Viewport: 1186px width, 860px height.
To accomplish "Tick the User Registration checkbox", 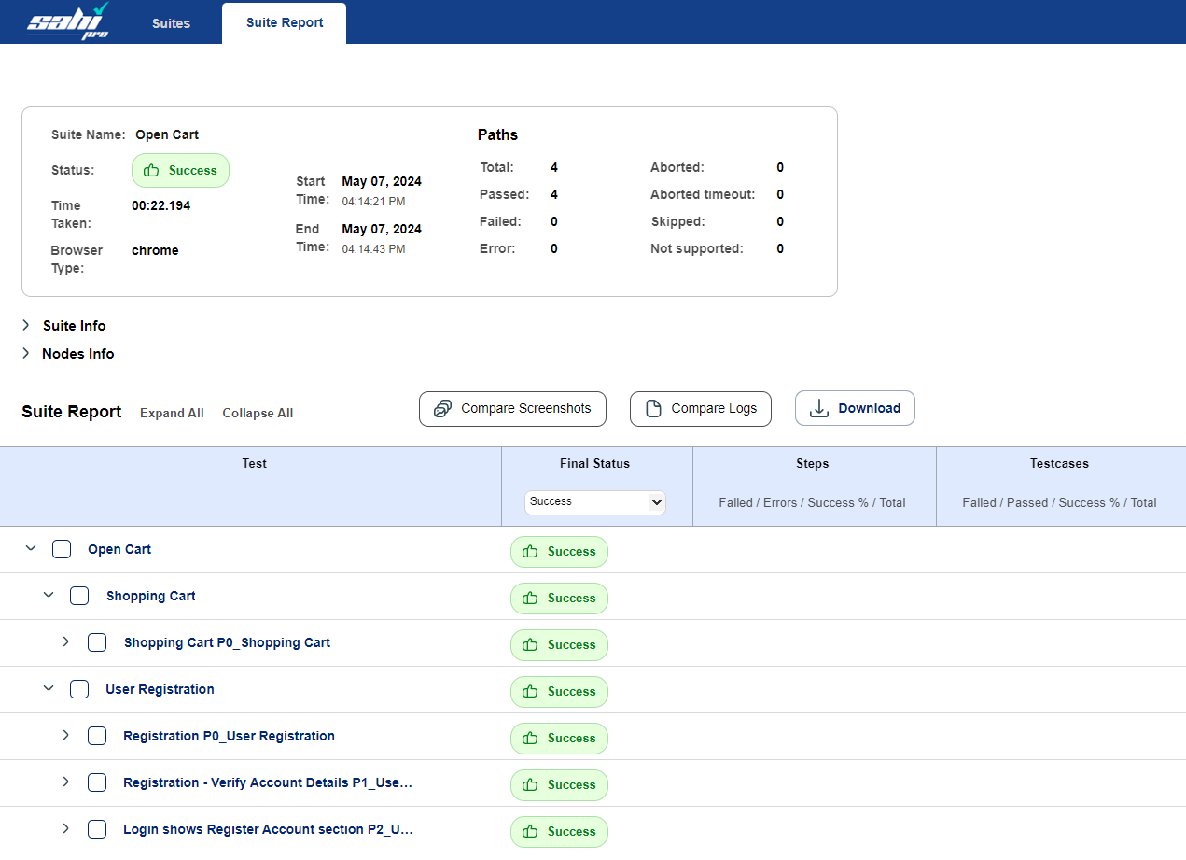I will (79, 689).
